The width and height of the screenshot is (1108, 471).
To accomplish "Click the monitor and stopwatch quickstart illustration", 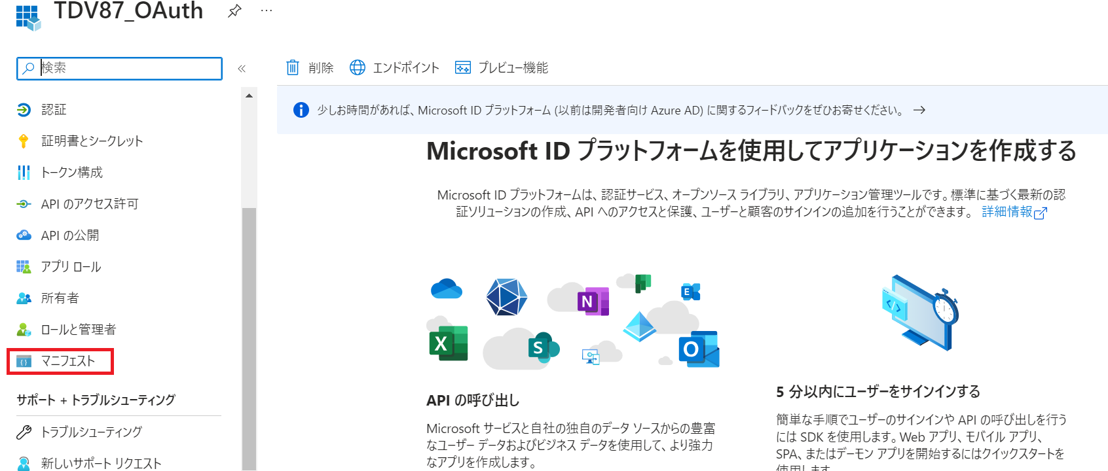I will [920, 312].
